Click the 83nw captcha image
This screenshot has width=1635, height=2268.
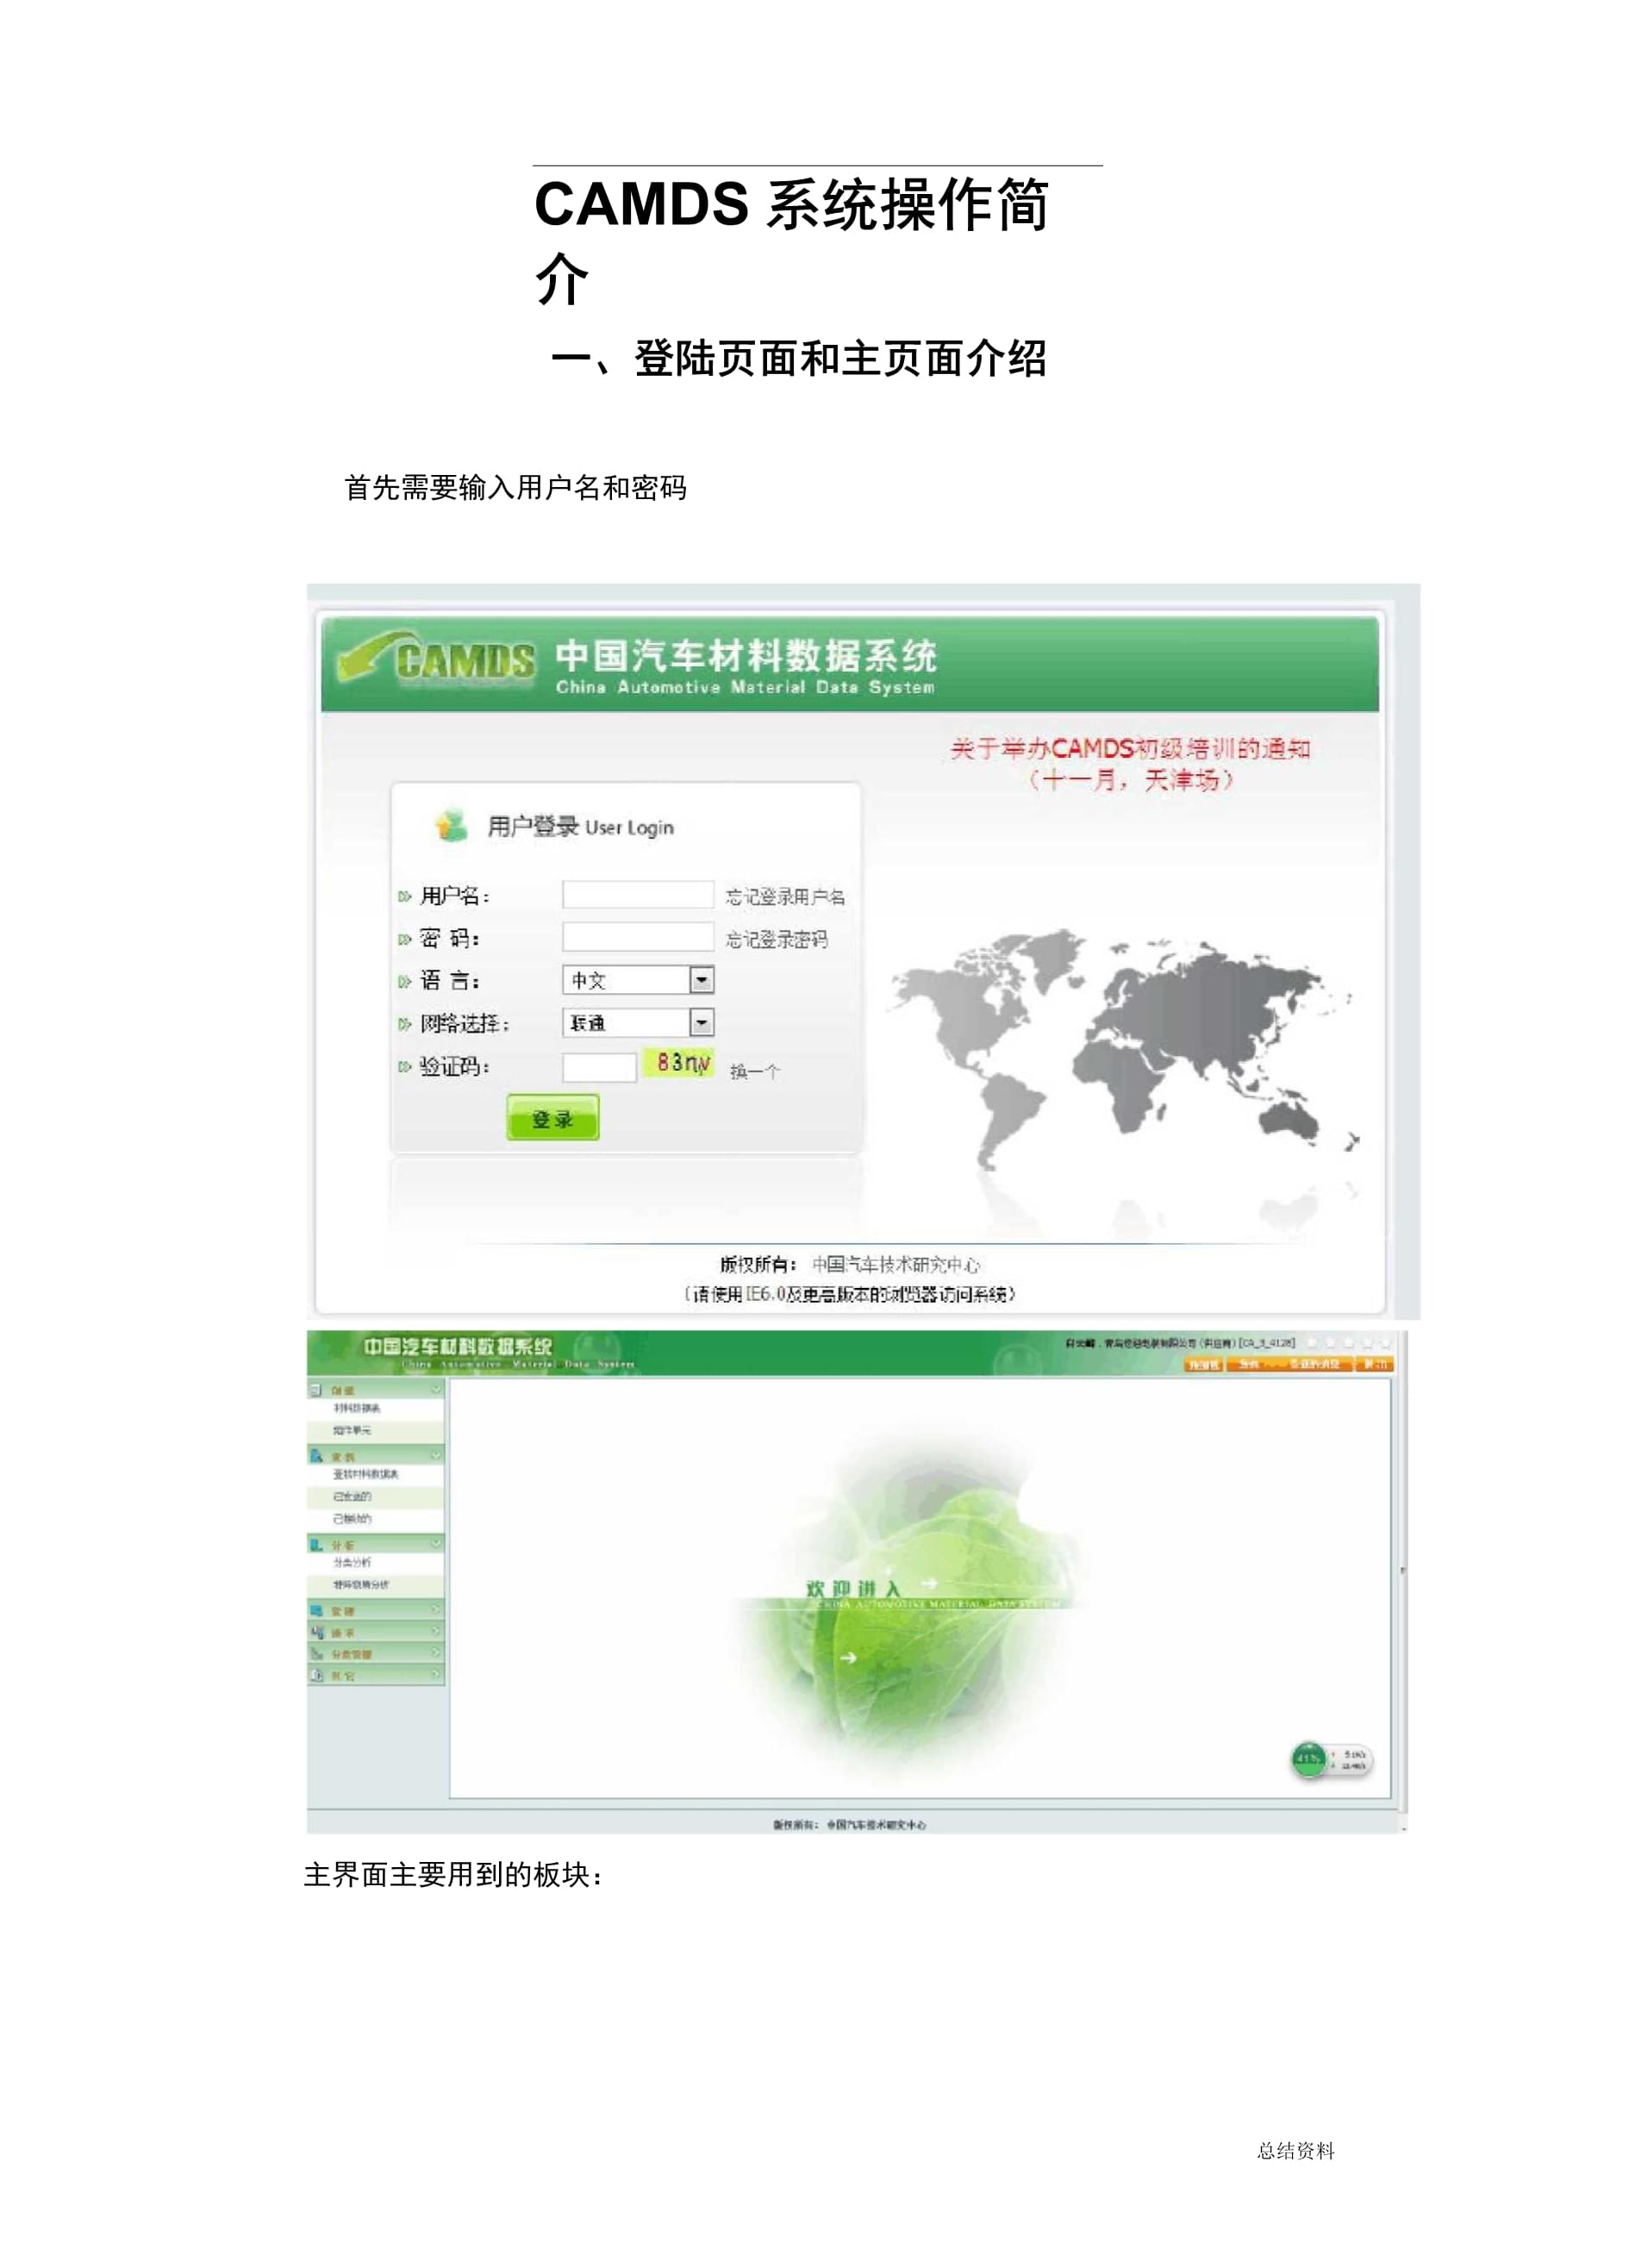[680, 1062]
